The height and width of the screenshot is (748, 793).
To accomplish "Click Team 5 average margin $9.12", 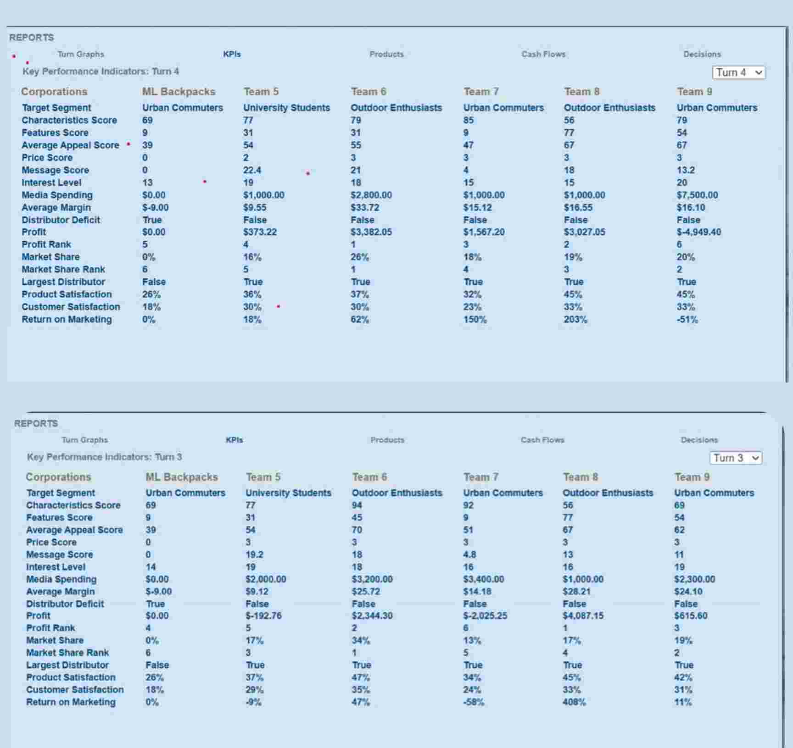I will pyautogui.click(x=257, y=592).
